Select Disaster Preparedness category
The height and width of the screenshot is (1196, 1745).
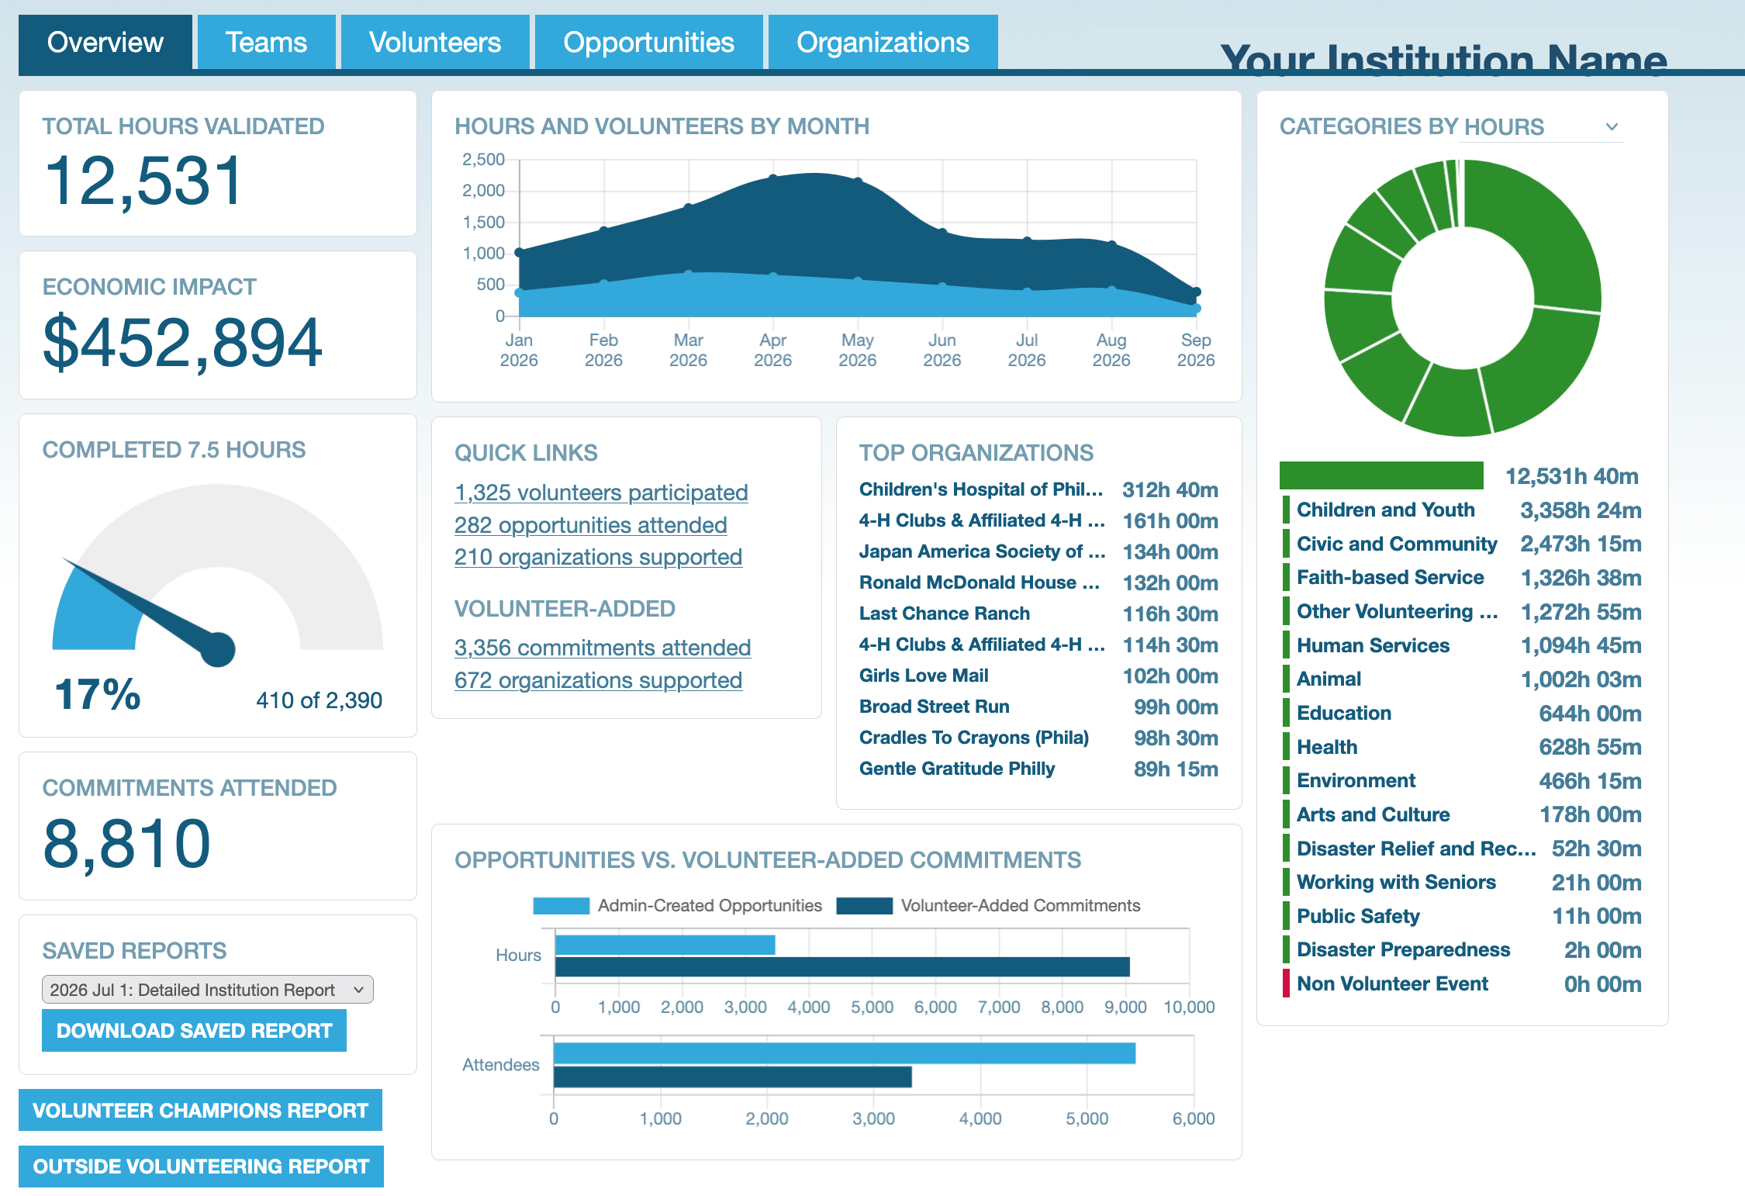click(x=1462, y=950)
